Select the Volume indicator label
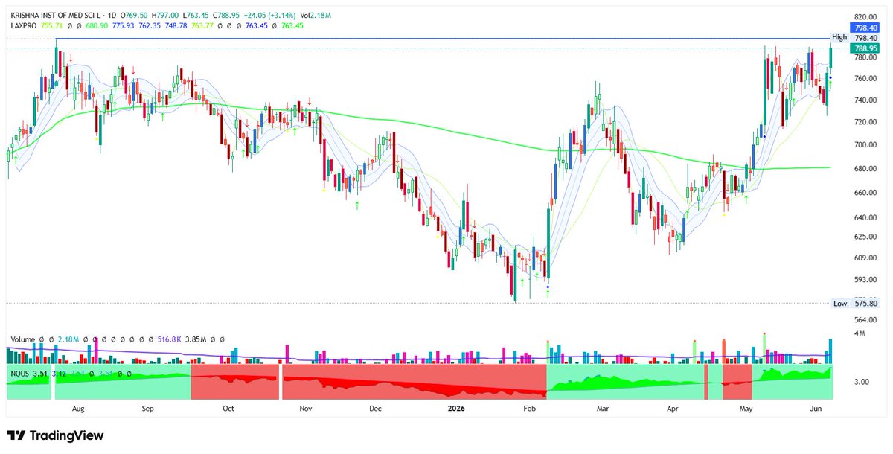This screenshot has width=893, height=454. [x=23, y=339]
